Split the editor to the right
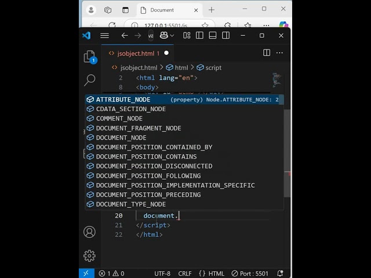The height and width of the screenshot is (278, 371). 267,53
